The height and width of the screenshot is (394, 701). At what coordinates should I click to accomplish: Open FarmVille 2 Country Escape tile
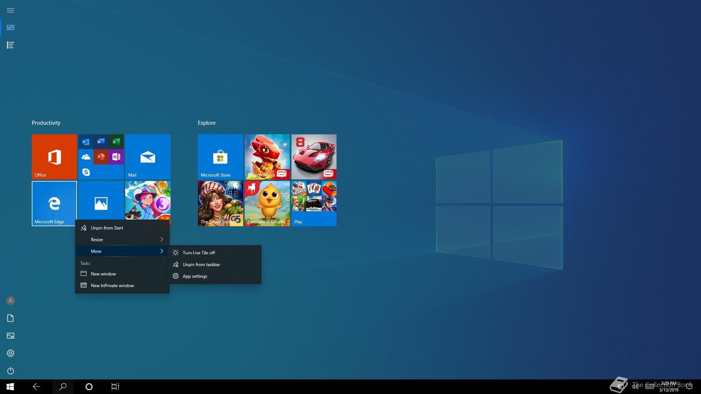tap(267, 204)
